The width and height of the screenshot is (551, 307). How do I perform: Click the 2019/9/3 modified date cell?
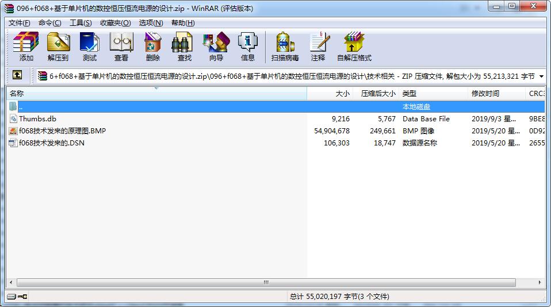pyautogui.click(x=493, y=119)
